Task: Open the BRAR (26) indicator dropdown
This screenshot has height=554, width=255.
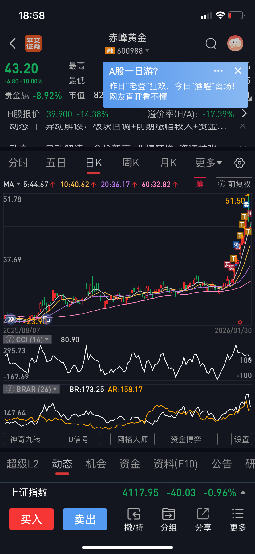Action: point(31,389)
